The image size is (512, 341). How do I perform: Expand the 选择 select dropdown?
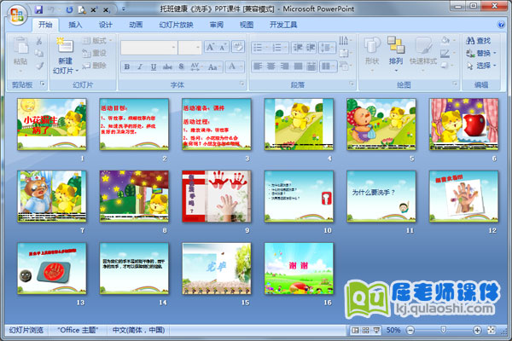click(x=482, y=65)
